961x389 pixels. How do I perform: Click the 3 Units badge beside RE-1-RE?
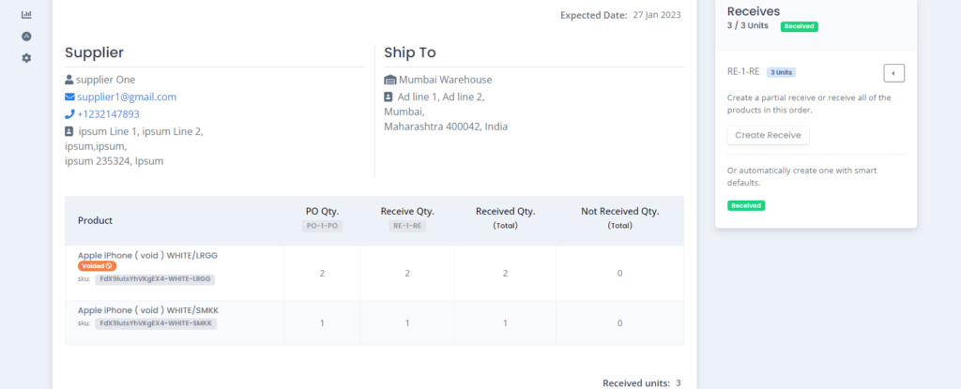point(781,72)
